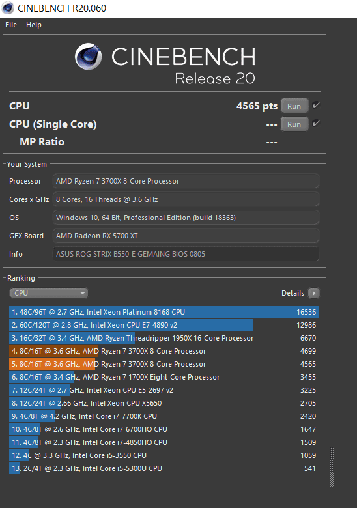This screenshot has height=508, width=357.
Task: Open the File menu
Action: coord(11,25)
